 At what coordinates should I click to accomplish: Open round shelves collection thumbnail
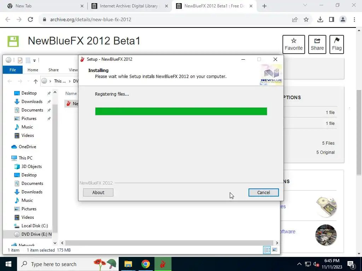(x=326, y=235)
